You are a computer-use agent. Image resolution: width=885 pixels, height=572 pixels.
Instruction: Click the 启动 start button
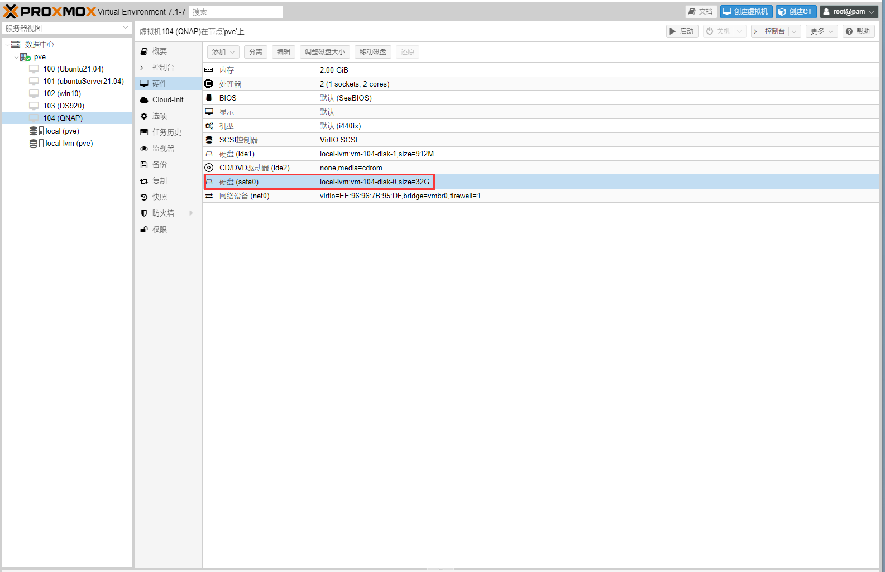[x=682, y=31]
